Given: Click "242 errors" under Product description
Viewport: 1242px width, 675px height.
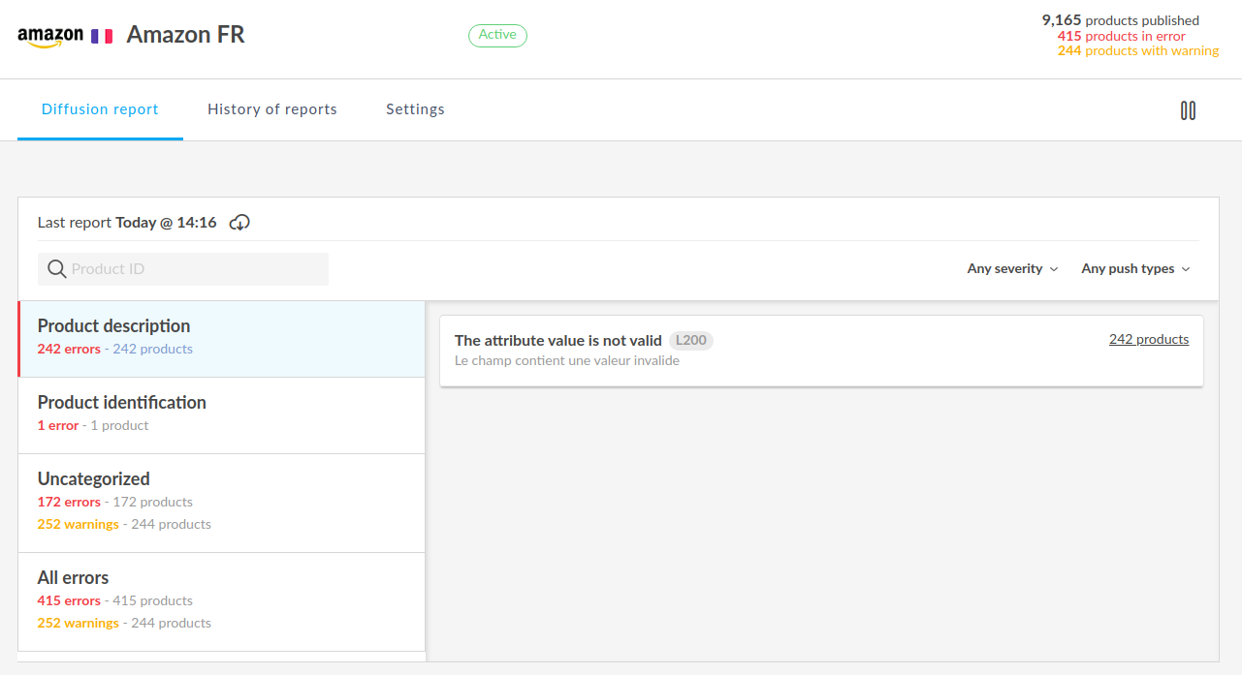Looking at the screenshot, I should click(69, 350).
